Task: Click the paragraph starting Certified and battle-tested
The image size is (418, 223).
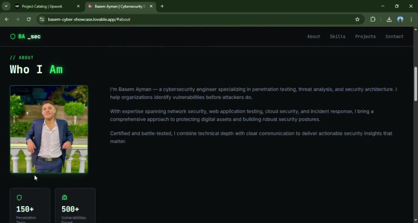Action: coord(251,138)
